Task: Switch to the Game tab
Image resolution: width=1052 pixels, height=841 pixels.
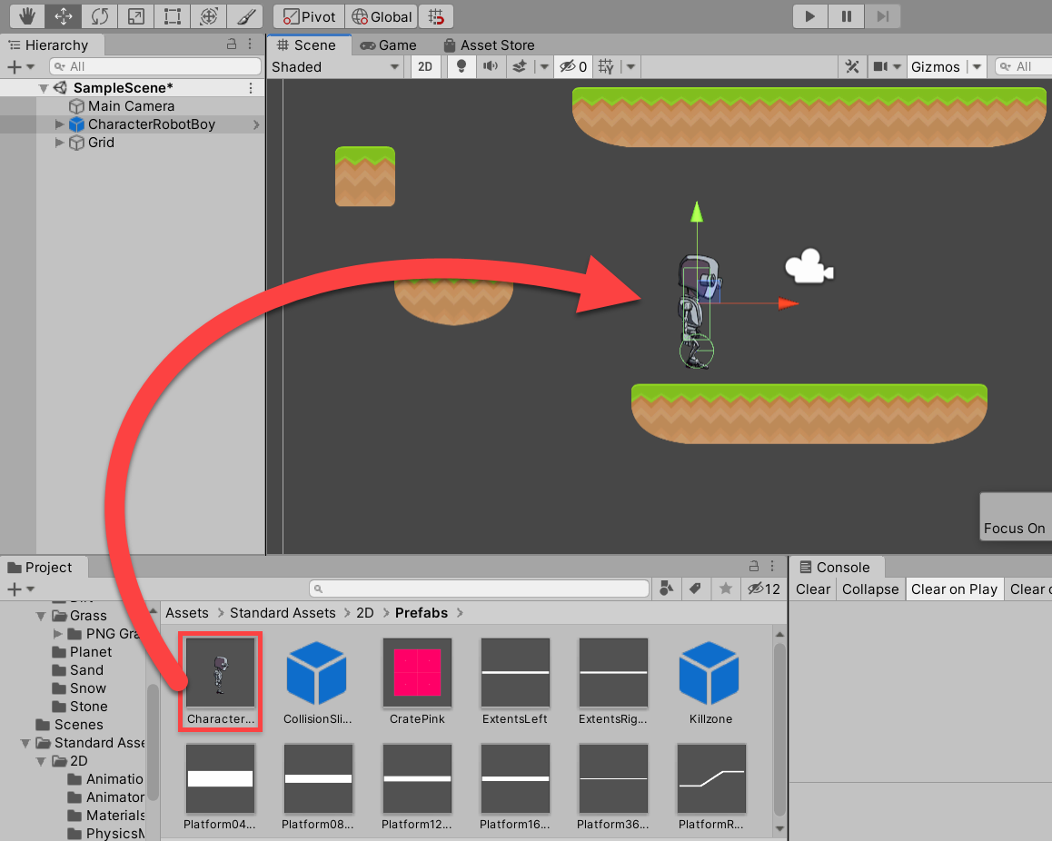Action: coord(389,45)
